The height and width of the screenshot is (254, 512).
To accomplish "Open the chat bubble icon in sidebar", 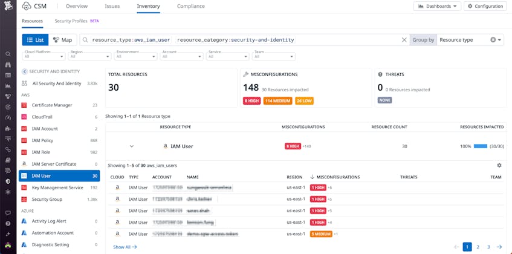I will point(8,213).
